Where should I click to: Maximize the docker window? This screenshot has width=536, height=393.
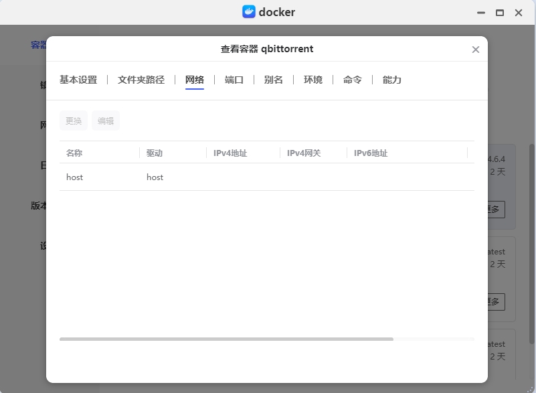coord(500,13)
